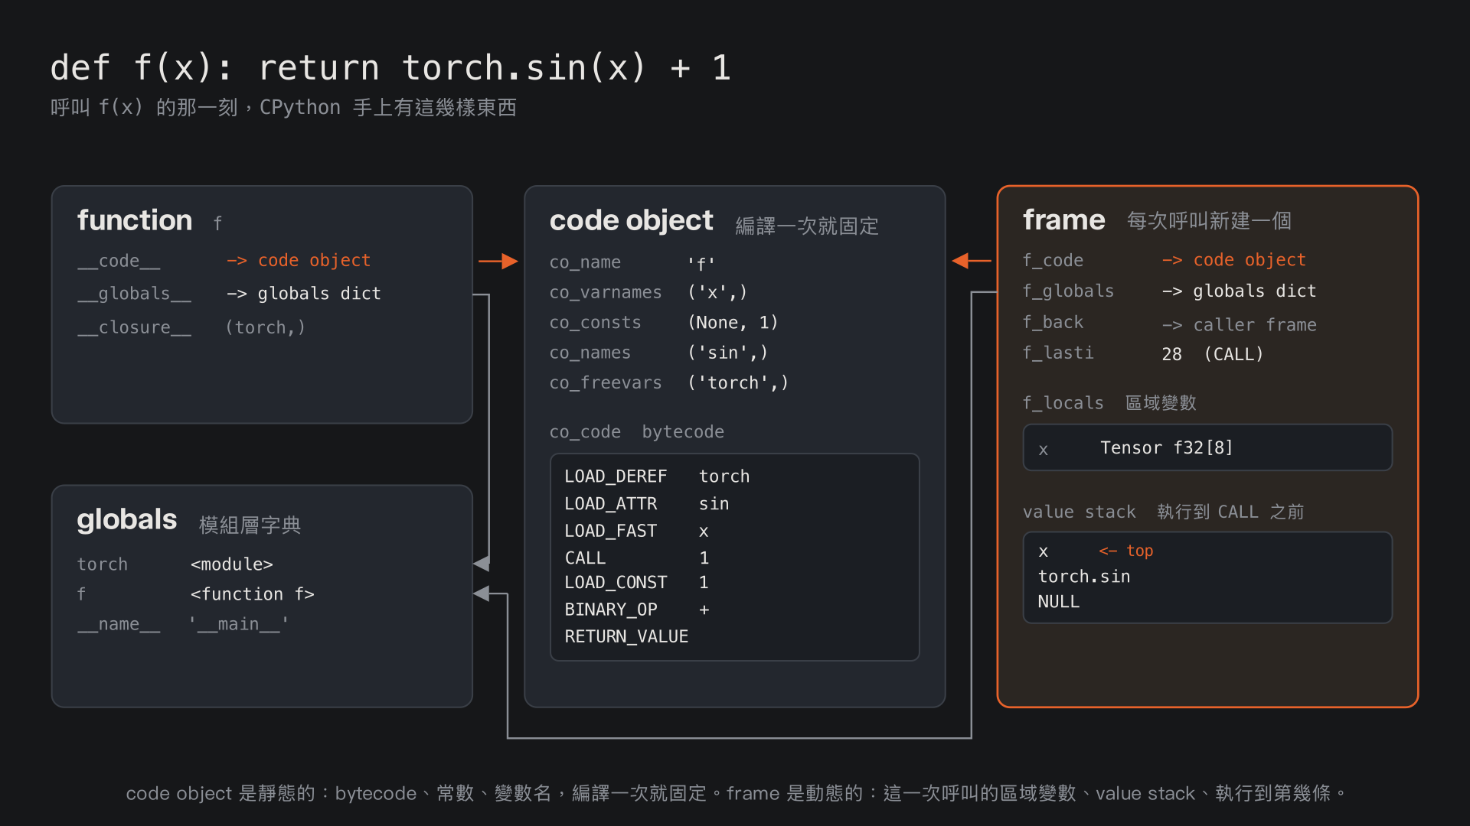The image size is (1470, 826).
Task: Click the '__main__' string value
Action: [239, 624]
